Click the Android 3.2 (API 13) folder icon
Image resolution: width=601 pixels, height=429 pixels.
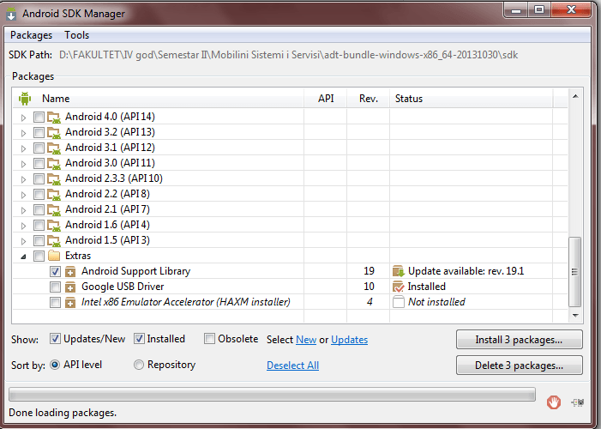click(x=54, y=132)
